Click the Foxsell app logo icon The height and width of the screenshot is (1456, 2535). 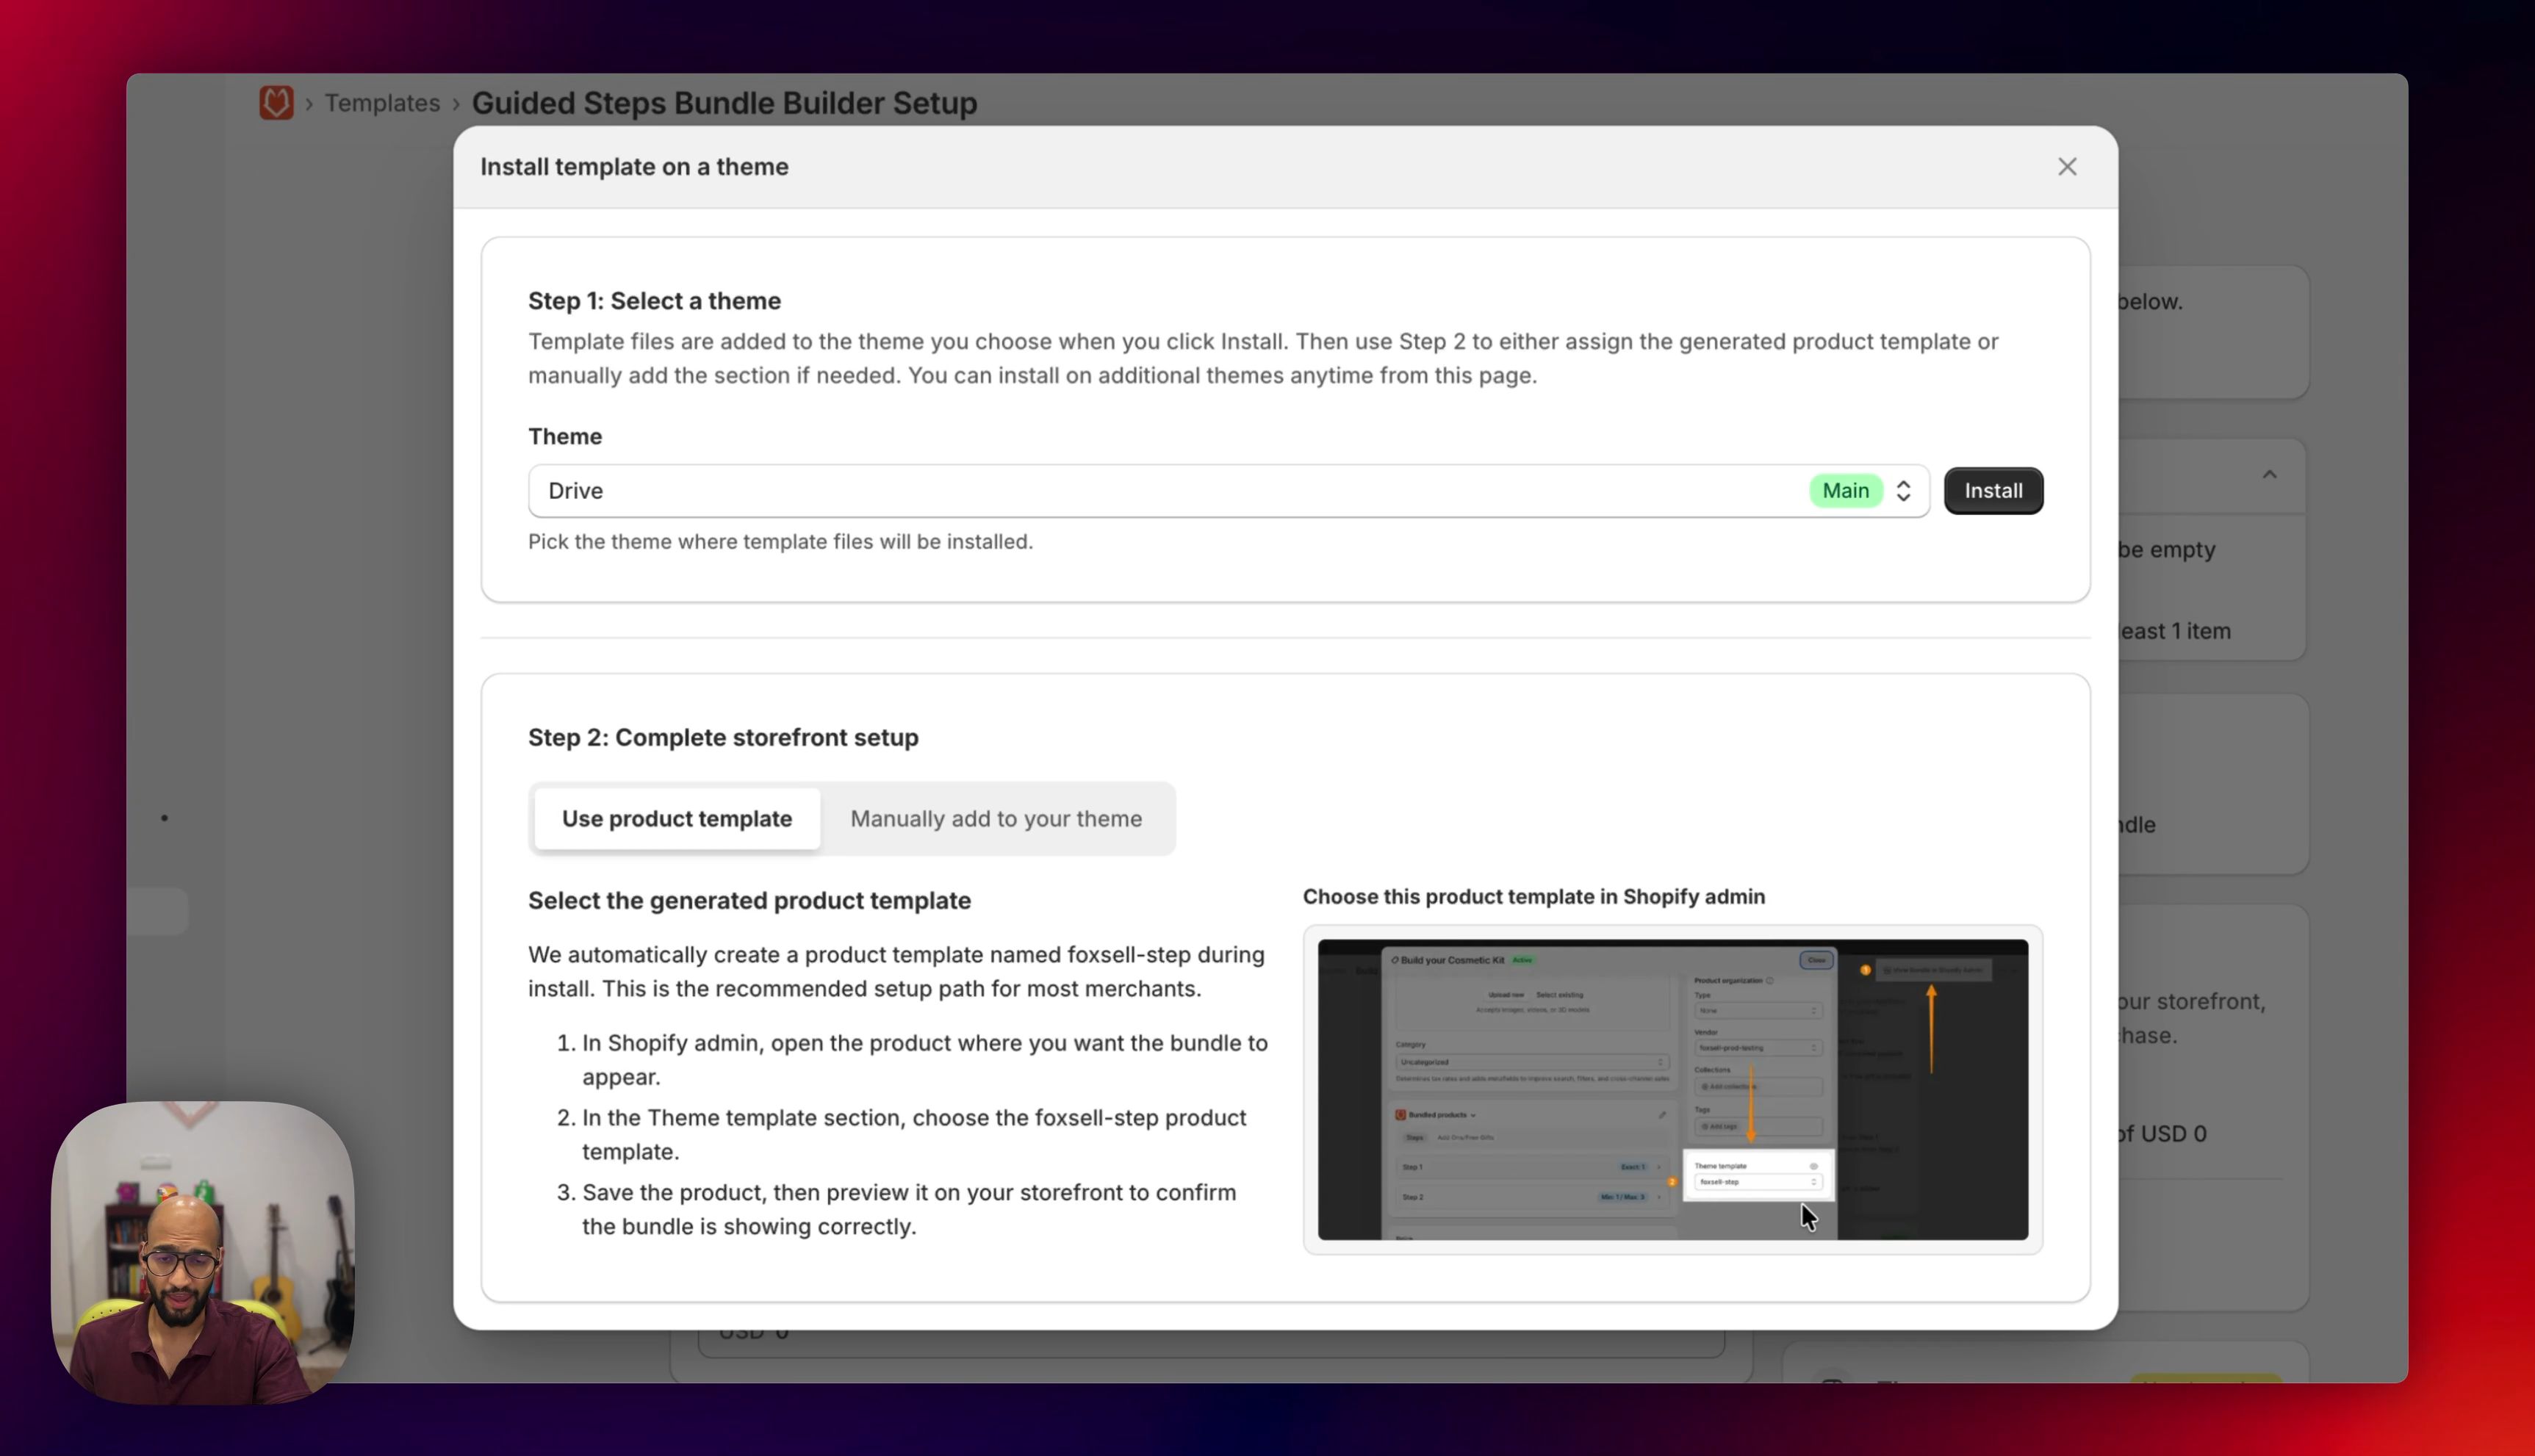pyautogui.click(x=276, y=103)
